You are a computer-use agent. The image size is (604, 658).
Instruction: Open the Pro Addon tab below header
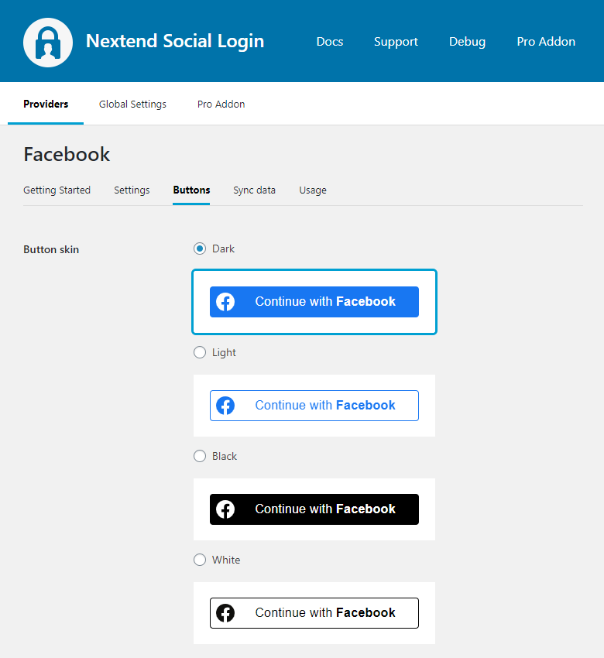221,104
